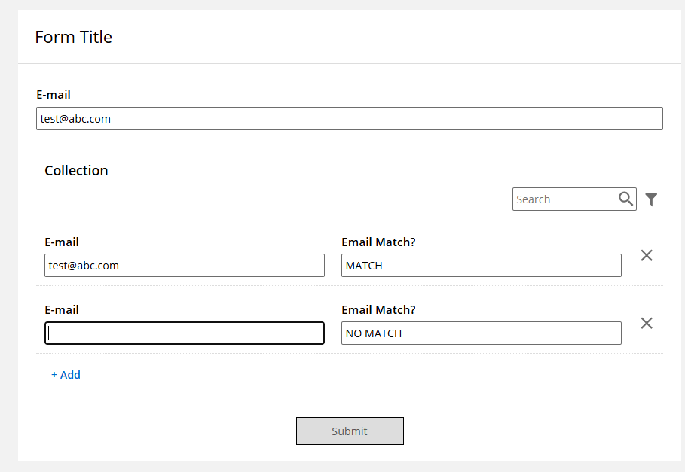Click the Collection section heading
Screen dimensions: 685x472
click(x=76, y=171)
